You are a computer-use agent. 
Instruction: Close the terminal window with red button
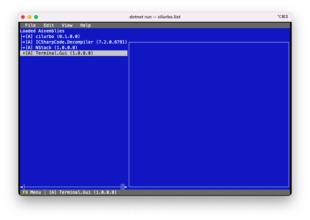23,17
